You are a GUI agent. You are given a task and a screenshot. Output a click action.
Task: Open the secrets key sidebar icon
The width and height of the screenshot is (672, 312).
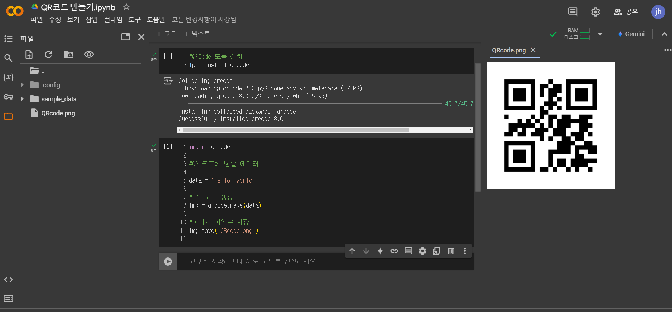(x=8, y=97)
